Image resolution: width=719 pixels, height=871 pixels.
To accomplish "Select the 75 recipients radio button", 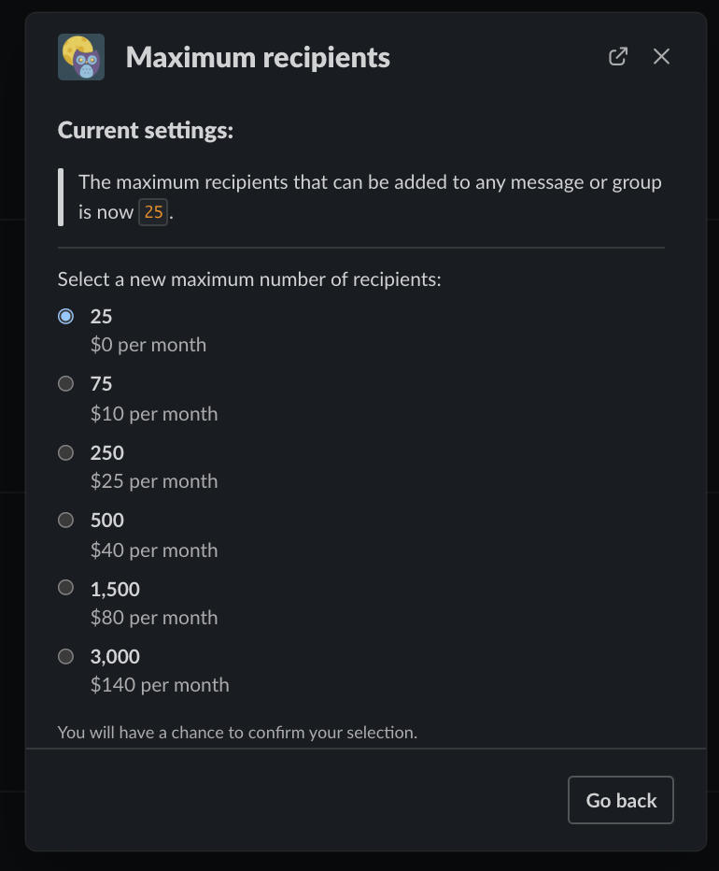I will tap(65, 383).
